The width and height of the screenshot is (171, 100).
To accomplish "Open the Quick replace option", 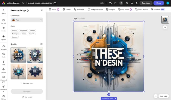I will 142,9.
